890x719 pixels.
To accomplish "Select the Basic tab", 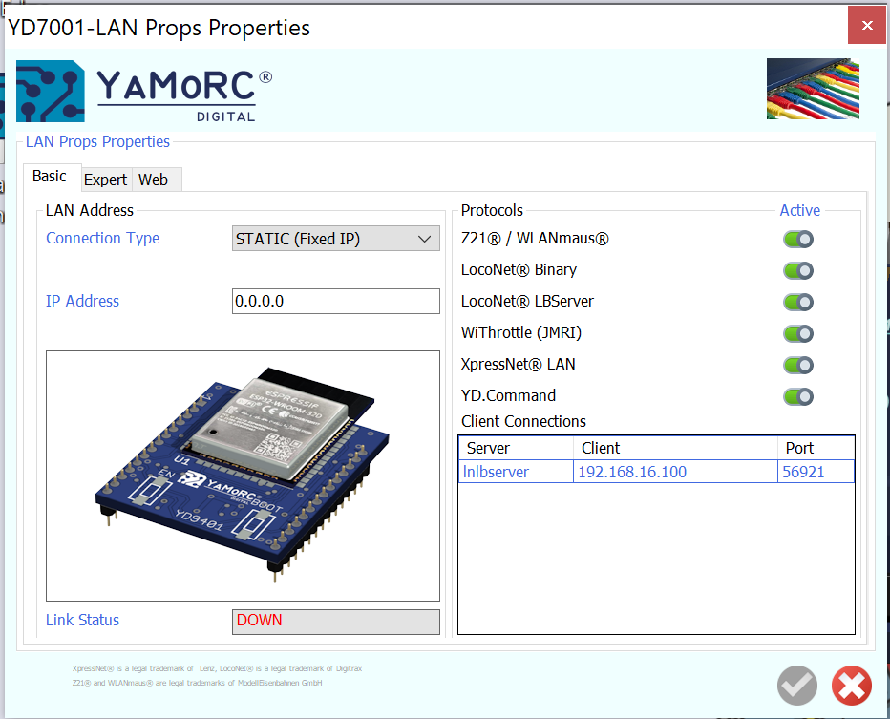I will [x=50, y=177].
